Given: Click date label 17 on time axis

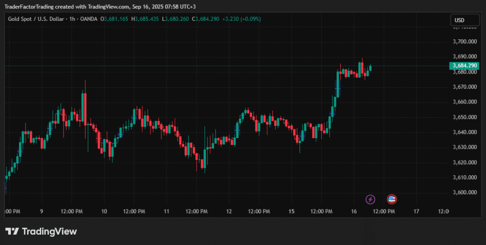Looking at the screenshot, I should click(416, 211).
